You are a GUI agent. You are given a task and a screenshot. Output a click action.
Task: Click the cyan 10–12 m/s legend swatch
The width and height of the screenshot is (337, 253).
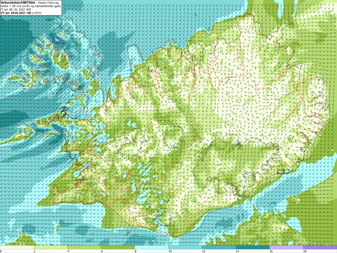[x=185, y=247]
